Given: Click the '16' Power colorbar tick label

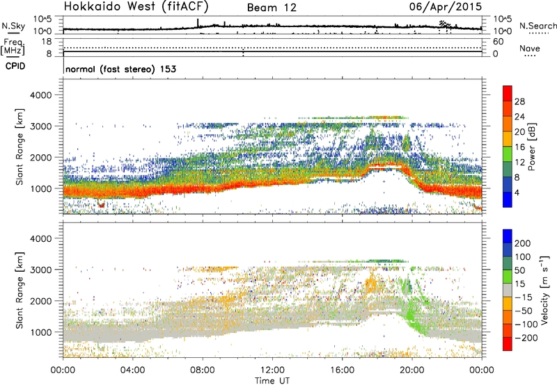Looking at the screenshot, I should (519, 147).
